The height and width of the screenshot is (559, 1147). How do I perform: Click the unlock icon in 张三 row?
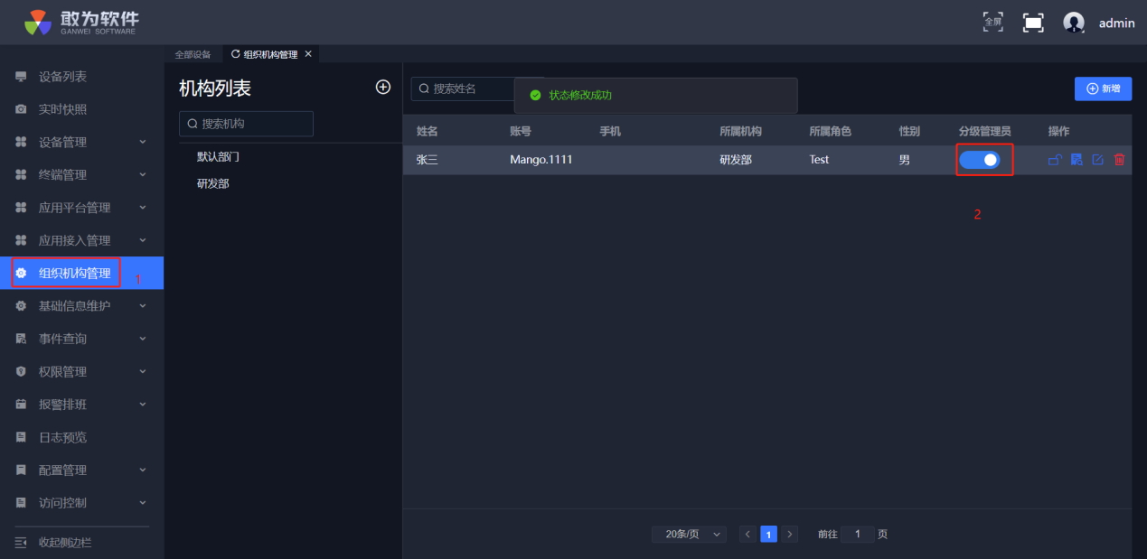coord(1054,160)
